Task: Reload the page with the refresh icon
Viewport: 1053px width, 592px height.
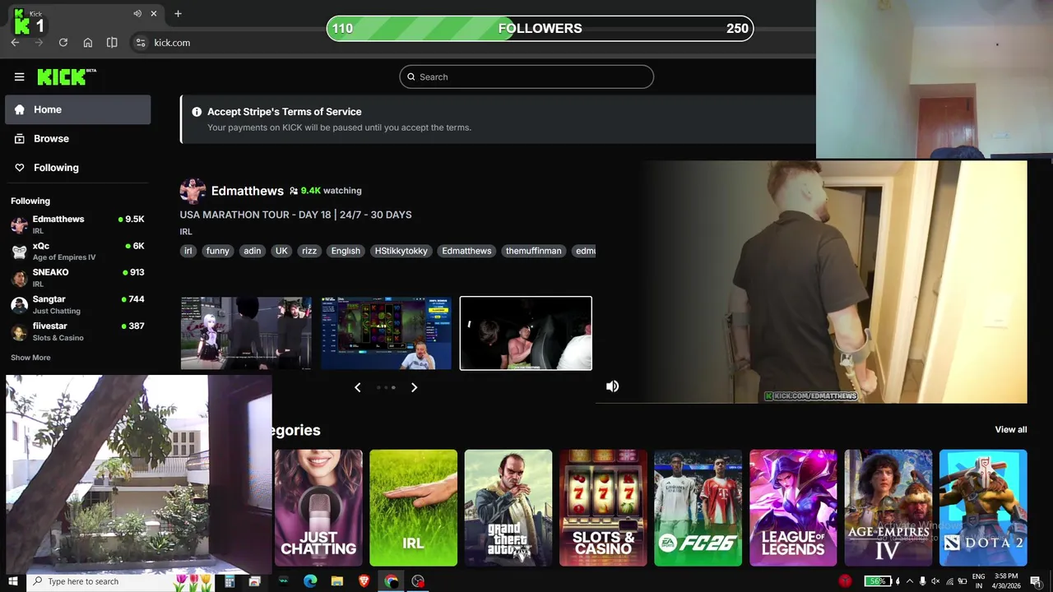Action: 63,43
